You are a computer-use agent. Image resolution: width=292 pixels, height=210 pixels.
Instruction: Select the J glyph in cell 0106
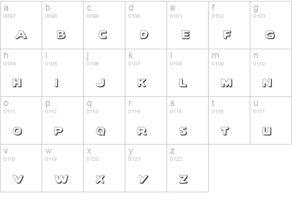(101, 83)
